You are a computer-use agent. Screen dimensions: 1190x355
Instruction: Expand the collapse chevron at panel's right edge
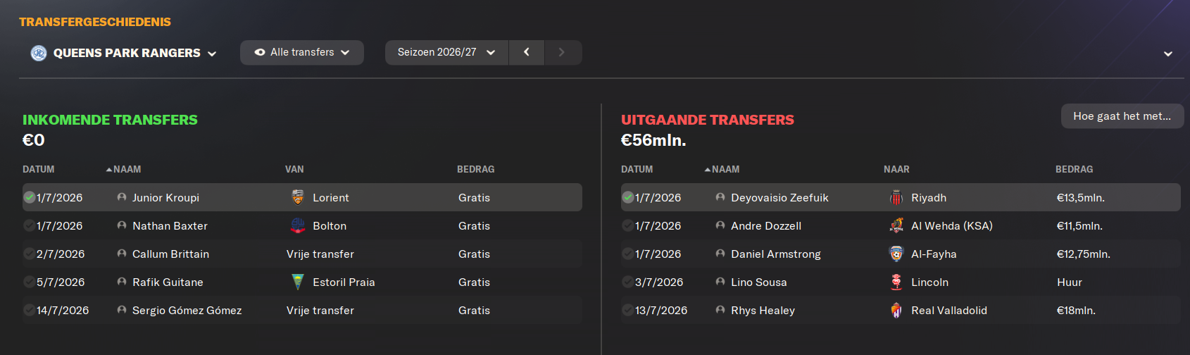(1167, 54)
